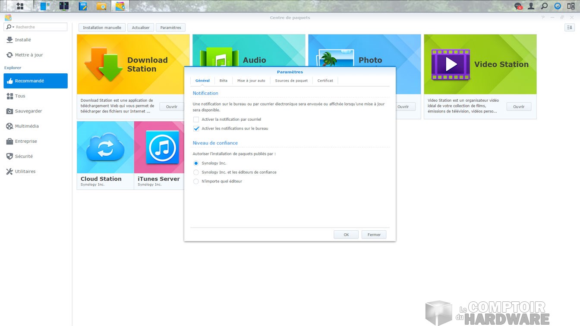580x326 pixels.
Task: Expand the search filter dropdown arrow
Action: pos(13,27)
